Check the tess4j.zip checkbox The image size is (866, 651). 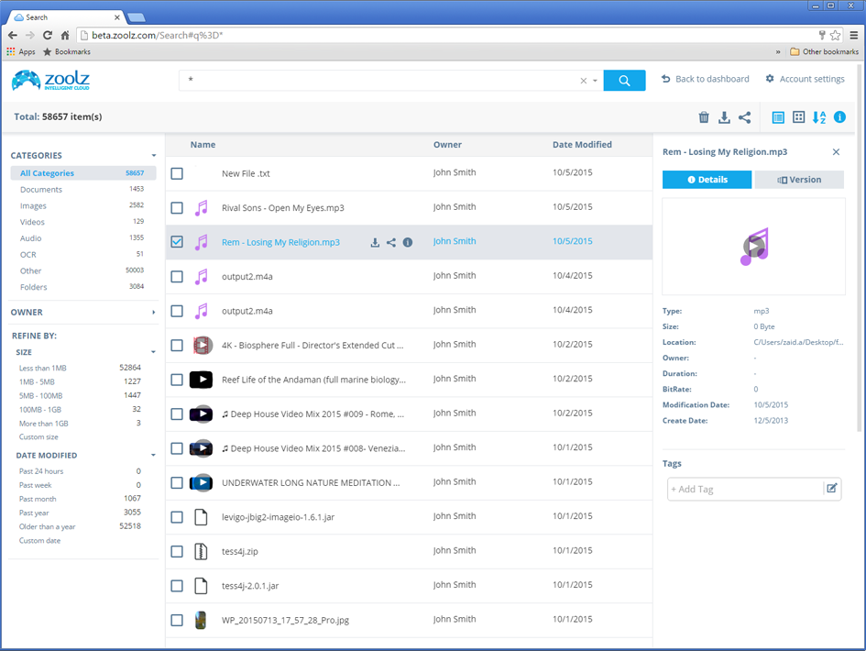click(x=177, y=552)
